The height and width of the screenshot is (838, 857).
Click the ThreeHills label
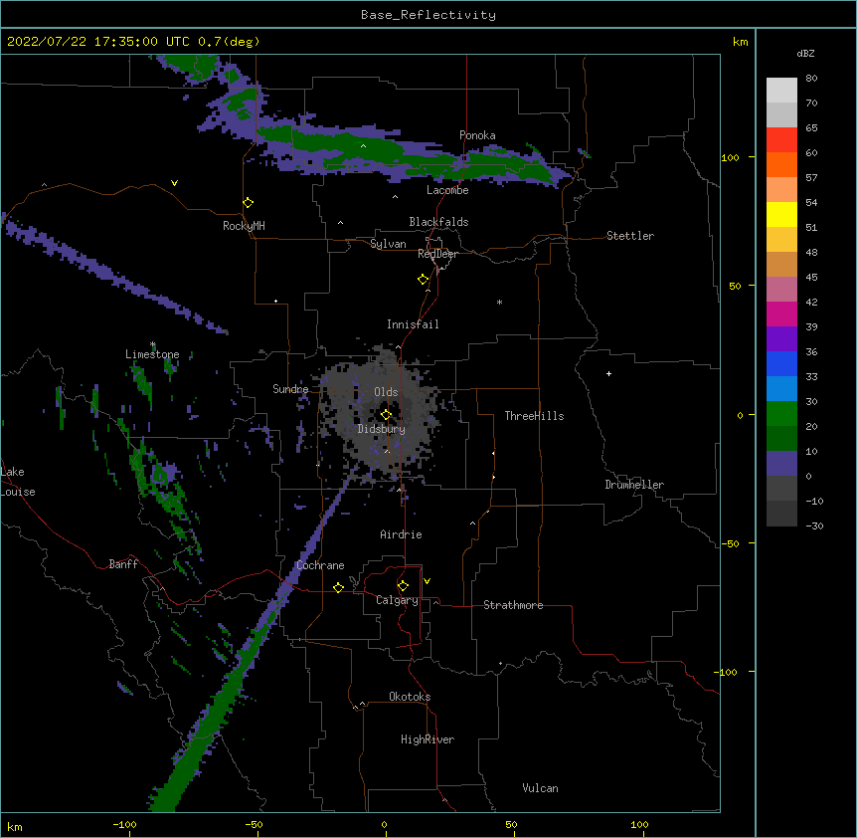(x=534, y=416)
